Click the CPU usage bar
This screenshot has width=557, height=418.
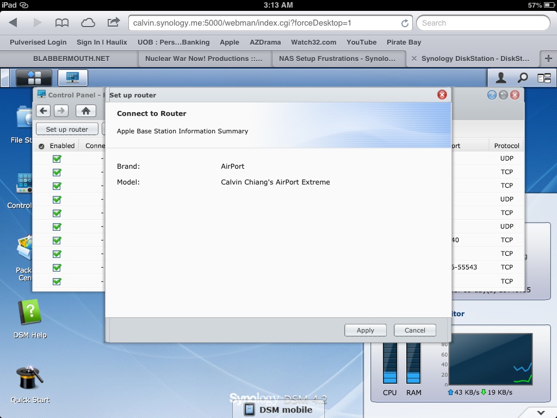(x=389, y=363)
